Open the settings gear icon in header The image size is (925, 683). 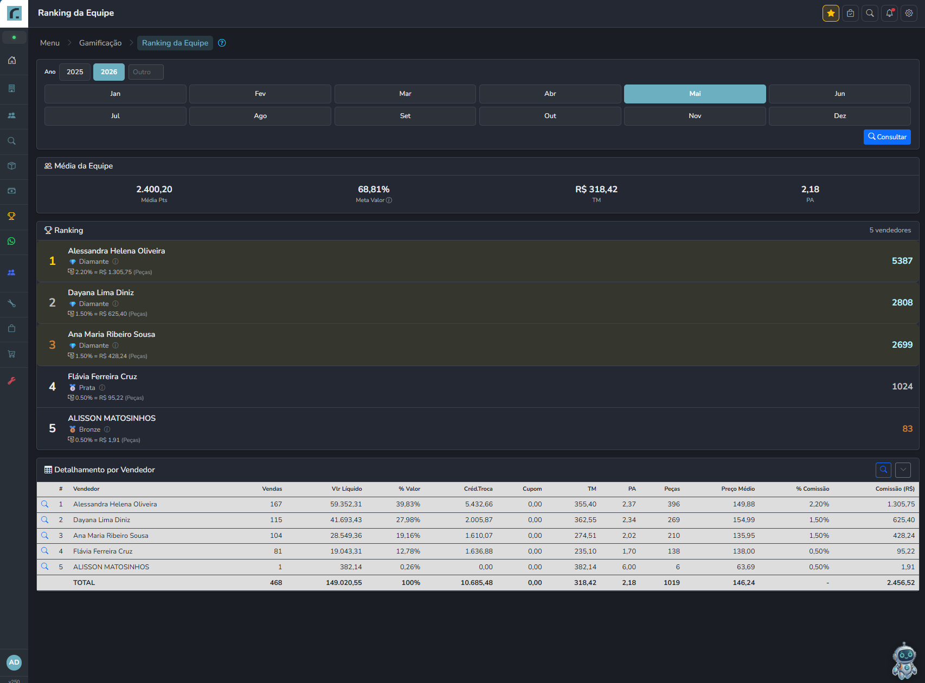tap(909, 13)
